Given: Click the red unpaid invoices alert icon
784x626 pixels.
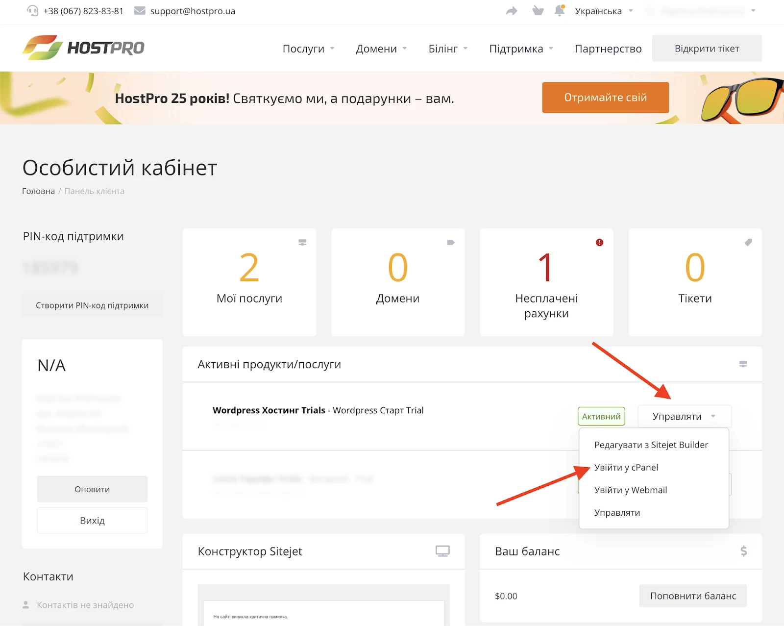Looking at the screenshot, I should (x=599, y=243).
